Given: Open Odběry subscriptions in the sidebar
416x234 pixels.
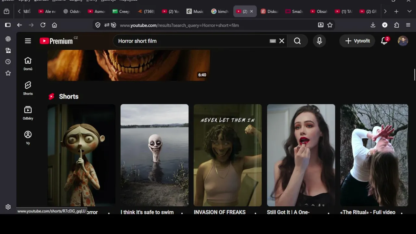Looking at the screenshot, I should 28,113.
